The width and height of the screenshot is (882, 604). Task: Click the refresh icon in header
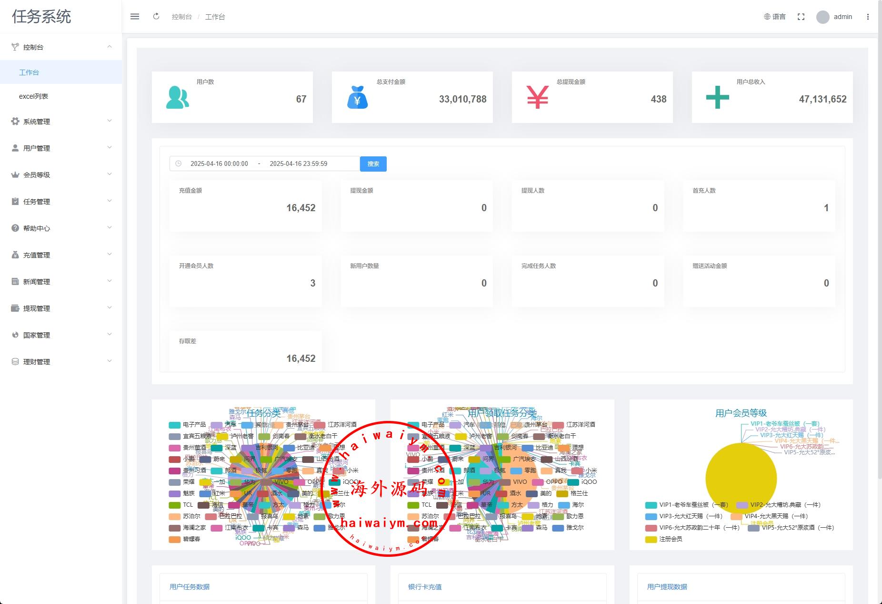coord(156,17)
